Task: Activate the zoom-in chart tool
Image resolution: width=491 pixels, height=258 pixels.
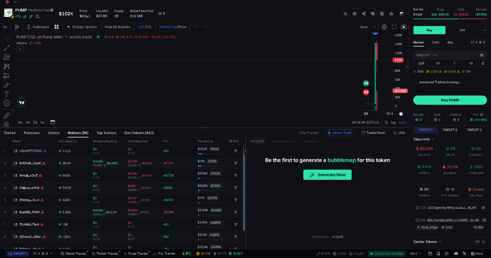Action: (7, 124)
